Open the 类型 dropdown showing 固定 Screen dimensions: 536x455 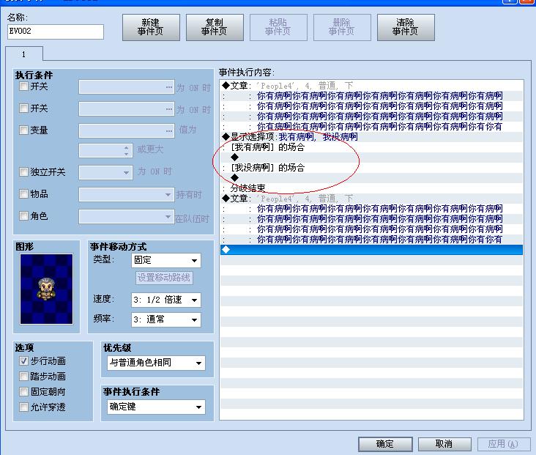point(165,260)
